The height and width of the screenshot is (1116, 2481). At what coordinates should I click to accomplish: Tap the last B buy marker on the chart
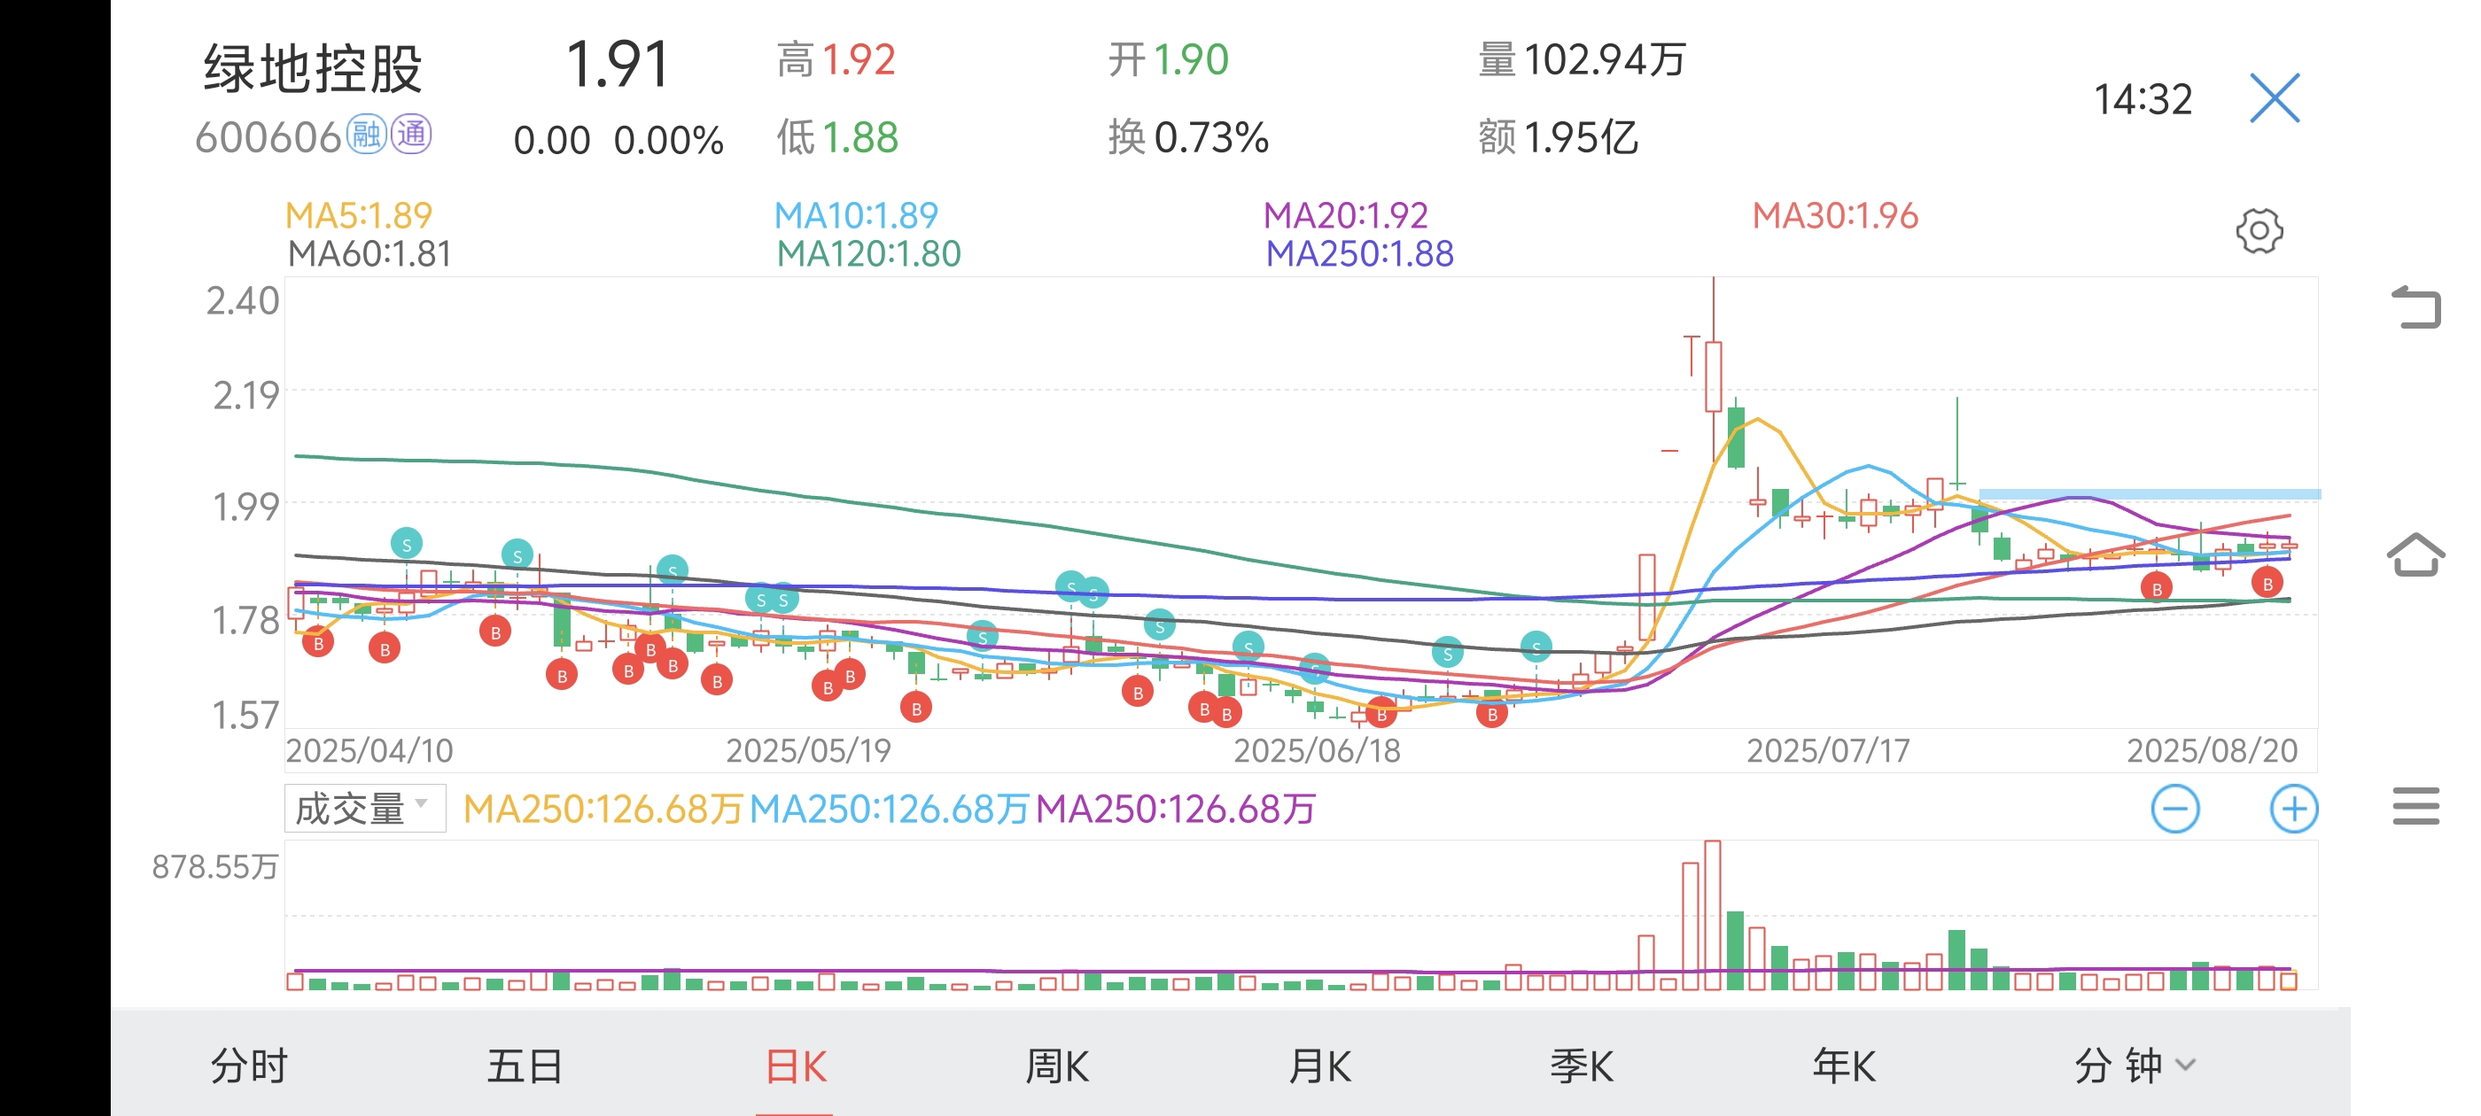pyautogui.click(x=2267, y=583)
